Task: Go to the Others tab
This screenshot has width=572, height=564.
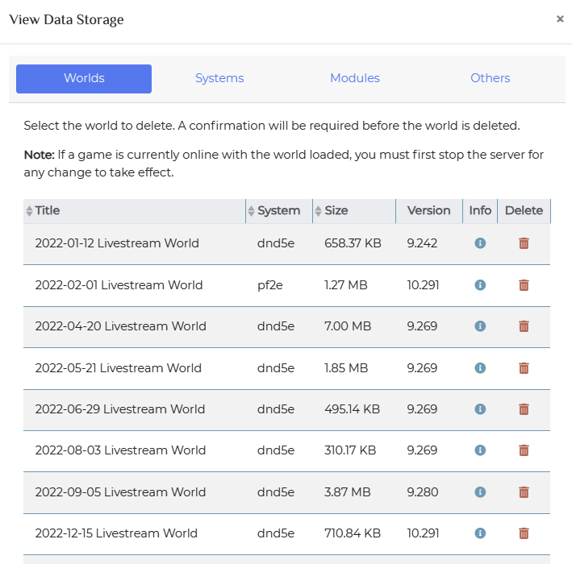Action: pos(491,79)
